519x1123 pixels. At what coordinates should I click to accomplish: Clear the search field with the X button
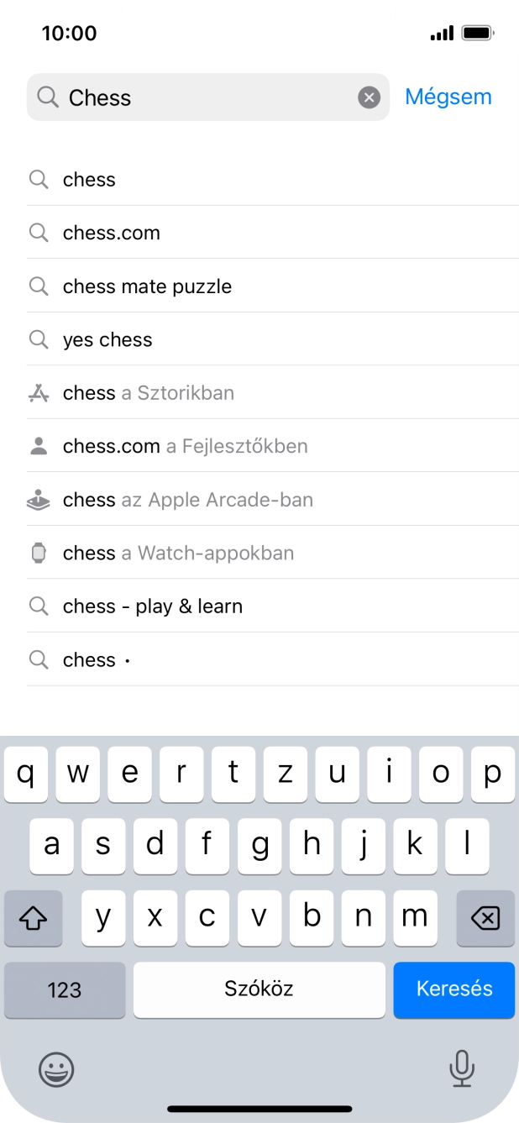point(370,97)
